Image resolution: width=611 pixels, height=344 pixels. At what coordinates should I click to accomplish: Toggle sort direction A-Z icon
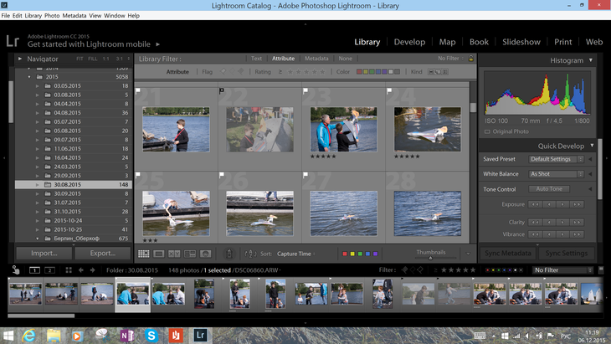tap(250, 254)
